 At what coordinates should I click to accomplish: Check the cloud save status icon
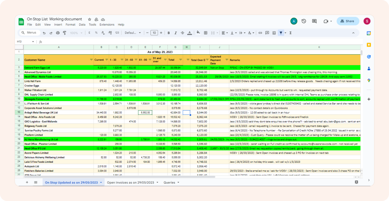click(103, 19)
